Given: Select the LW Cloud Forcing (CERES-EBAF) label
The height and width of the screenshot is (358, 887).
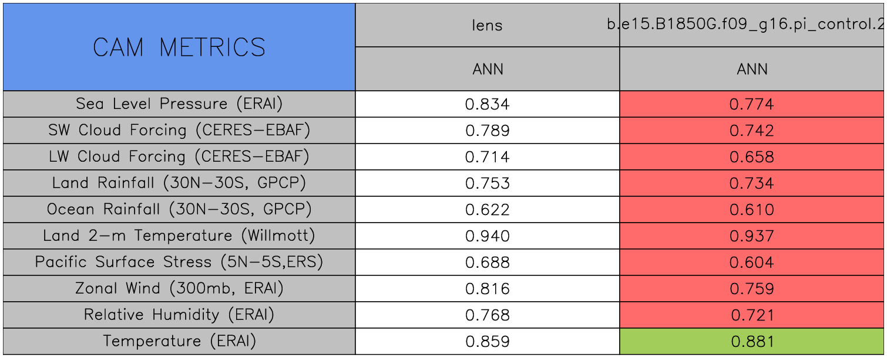Looking at the screenshot, I should tap(179, 156).
